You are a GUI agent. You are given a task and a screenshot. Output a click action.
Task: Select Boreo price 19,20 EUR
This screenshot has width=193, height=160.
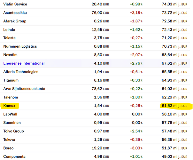(x=100, y=148)
